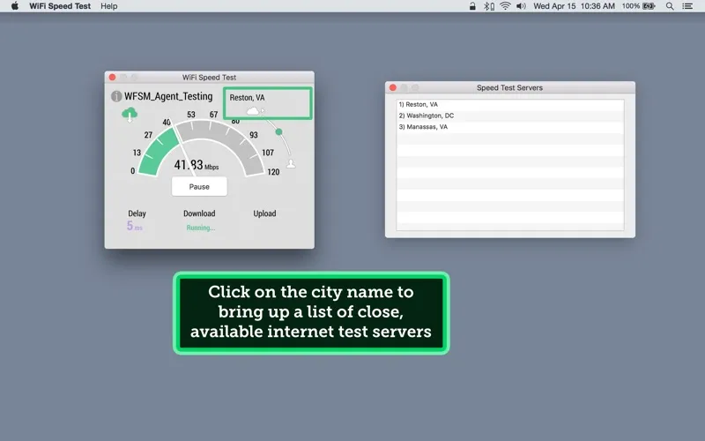Close the WiFi Speed Test window
The height and width of the screenshot is (441, 705).
(113, 78)
